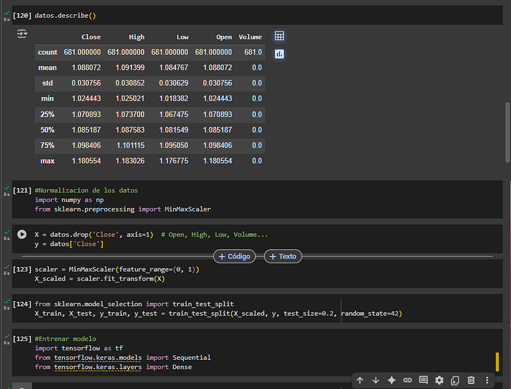The height and width of the screenshot is (389, 511).
Task: Click the execution count [125] label
Action: (22, 339)
